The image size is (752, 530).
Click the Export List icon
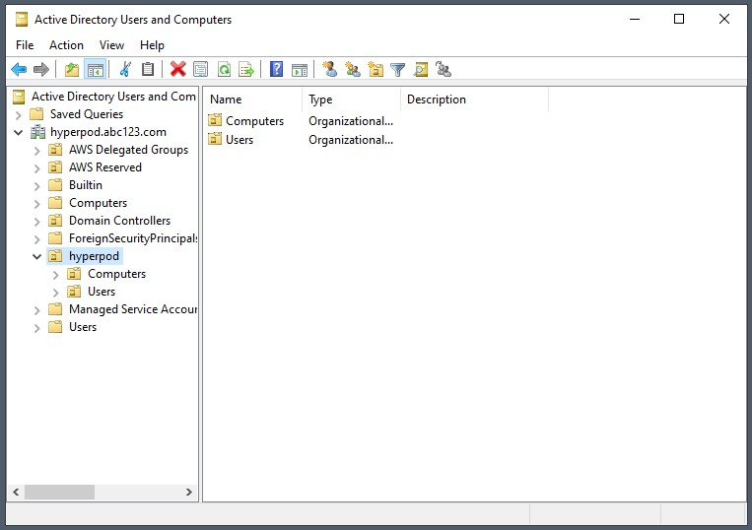click(246, 70)
